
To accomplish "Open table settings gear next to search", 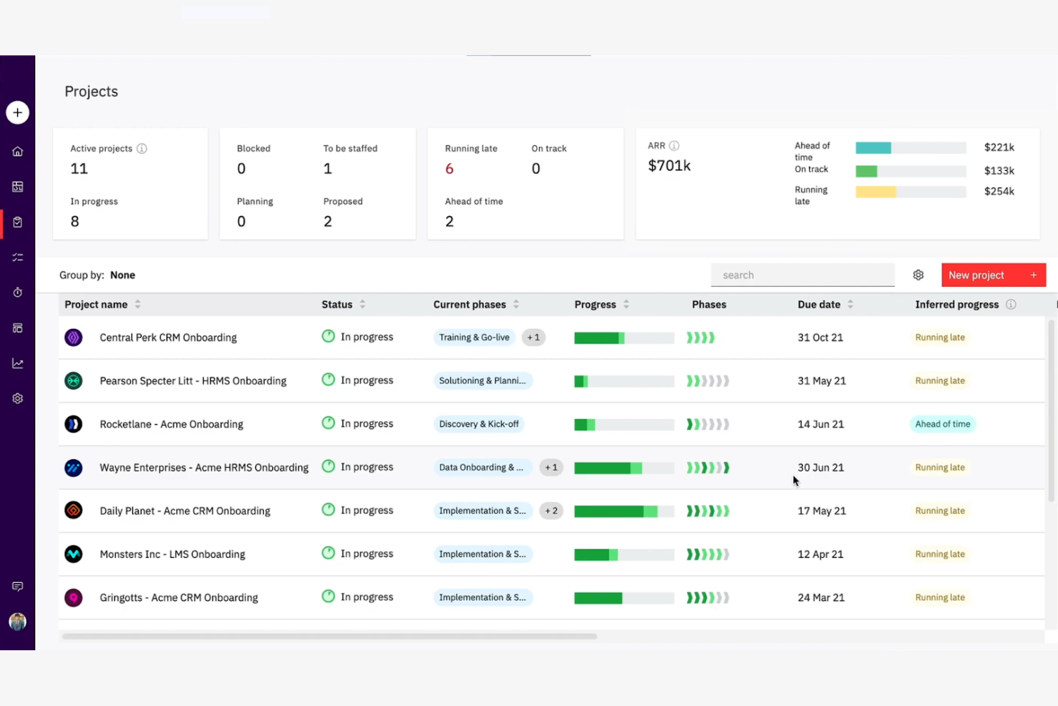I will 919,275.
